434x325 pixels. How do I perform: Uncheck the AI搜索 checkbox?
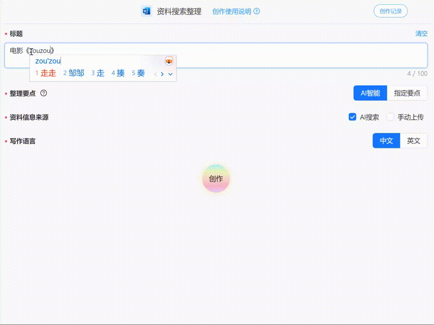click(353, 117)
